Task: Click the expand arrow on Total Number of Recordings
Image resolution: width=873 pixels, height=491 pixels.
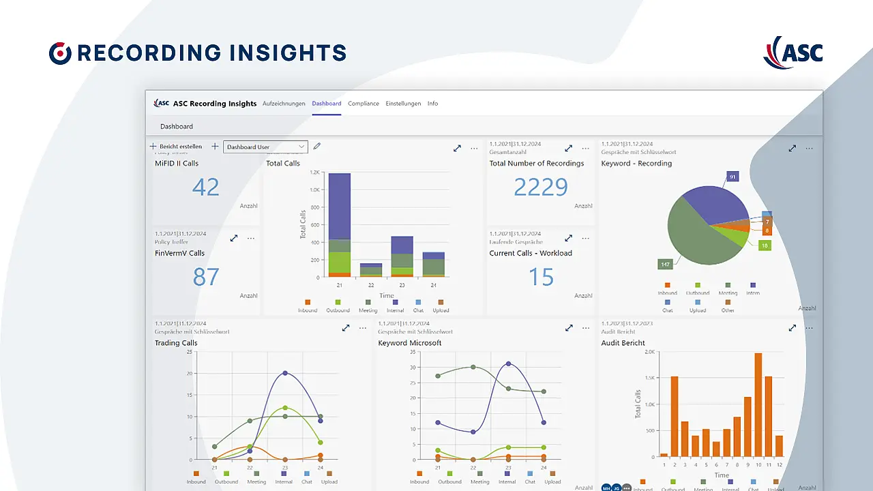Action: click(x=568, y=148)
